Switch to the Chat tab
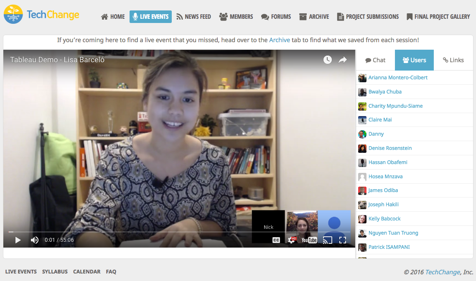476x281 pixels. (376, 60)
